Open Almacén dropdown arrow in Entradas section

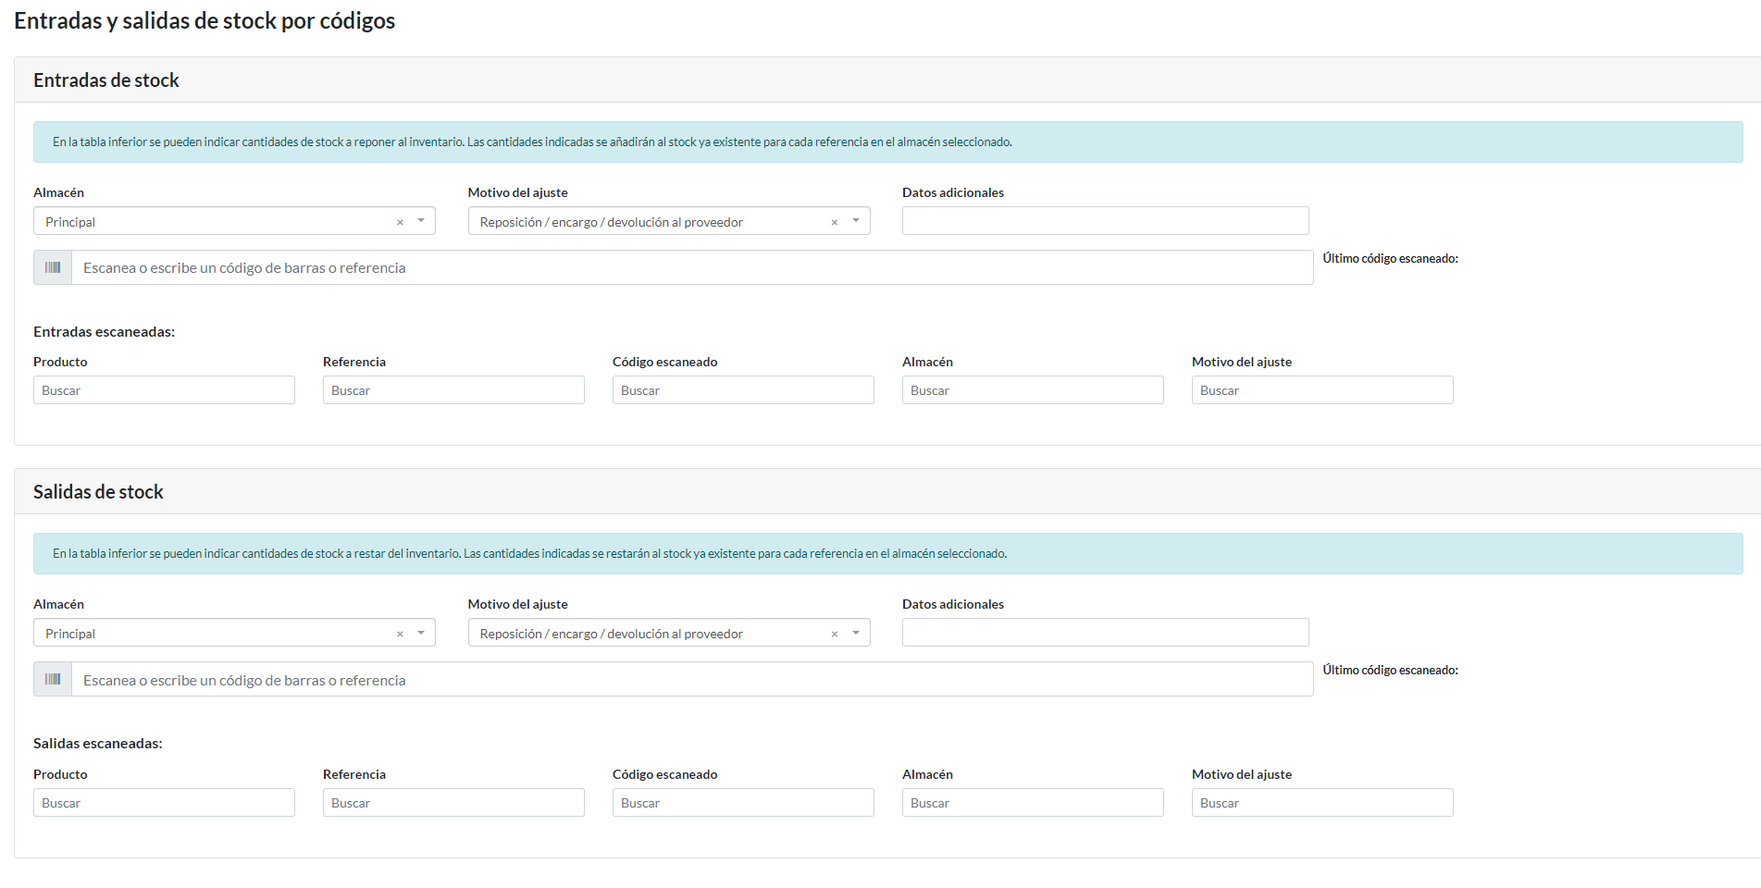click(421, 221)
